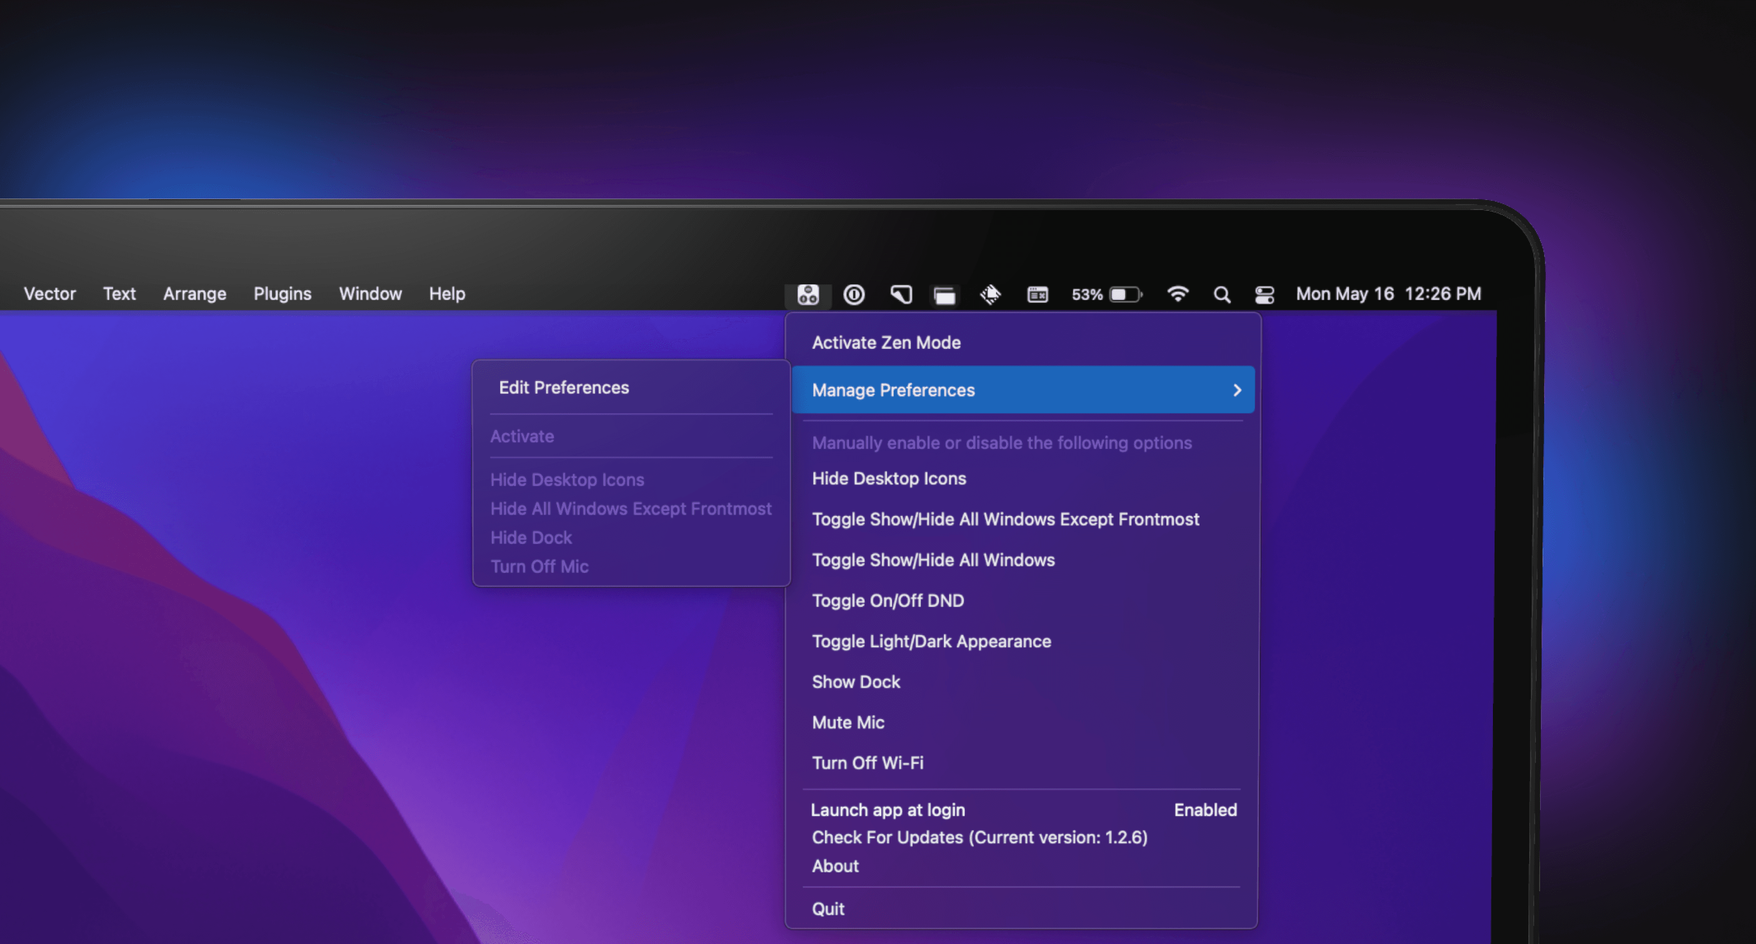Open the keyboard shortcut window menu bar icon
Viewport: 1756px width, 944px height.
pos(1037,295)
